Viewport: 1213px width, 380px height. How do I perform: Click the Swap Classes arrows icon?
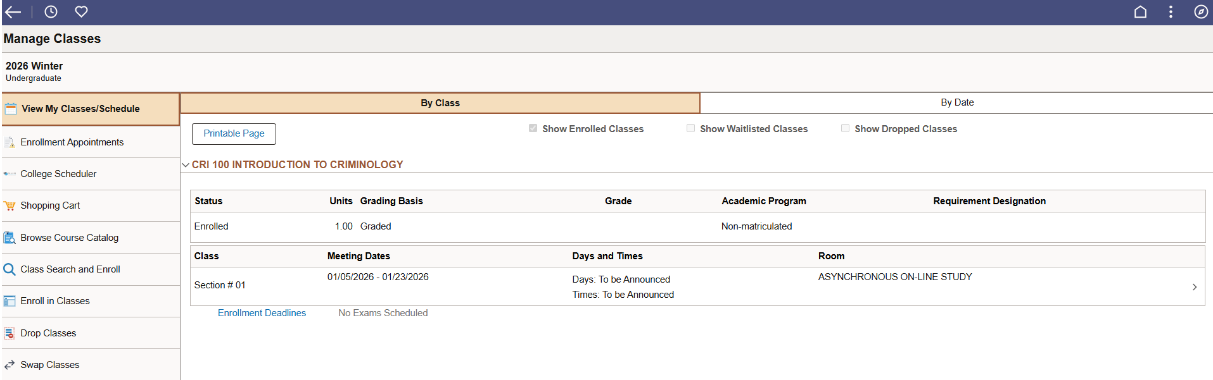[10, 365]
